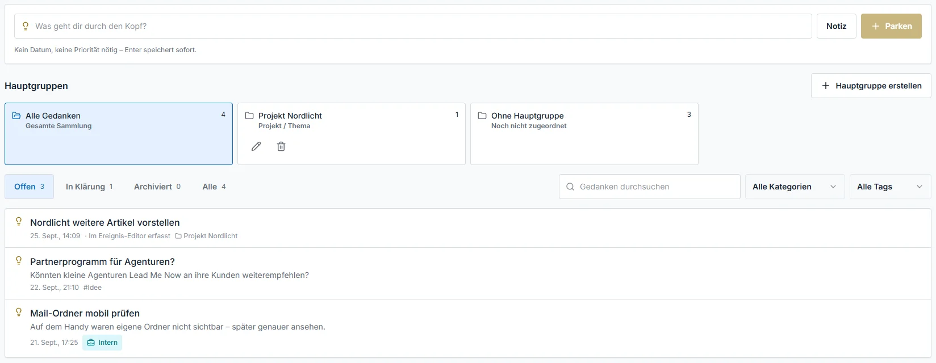Click the plus icon on Hauptgruppe erstellen

826,86
